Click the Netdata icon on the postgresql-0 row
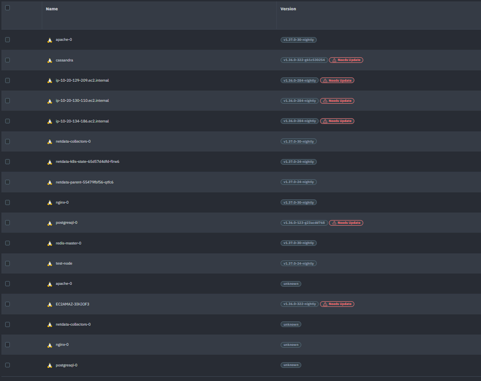481x381 pixels. [49, 223]
